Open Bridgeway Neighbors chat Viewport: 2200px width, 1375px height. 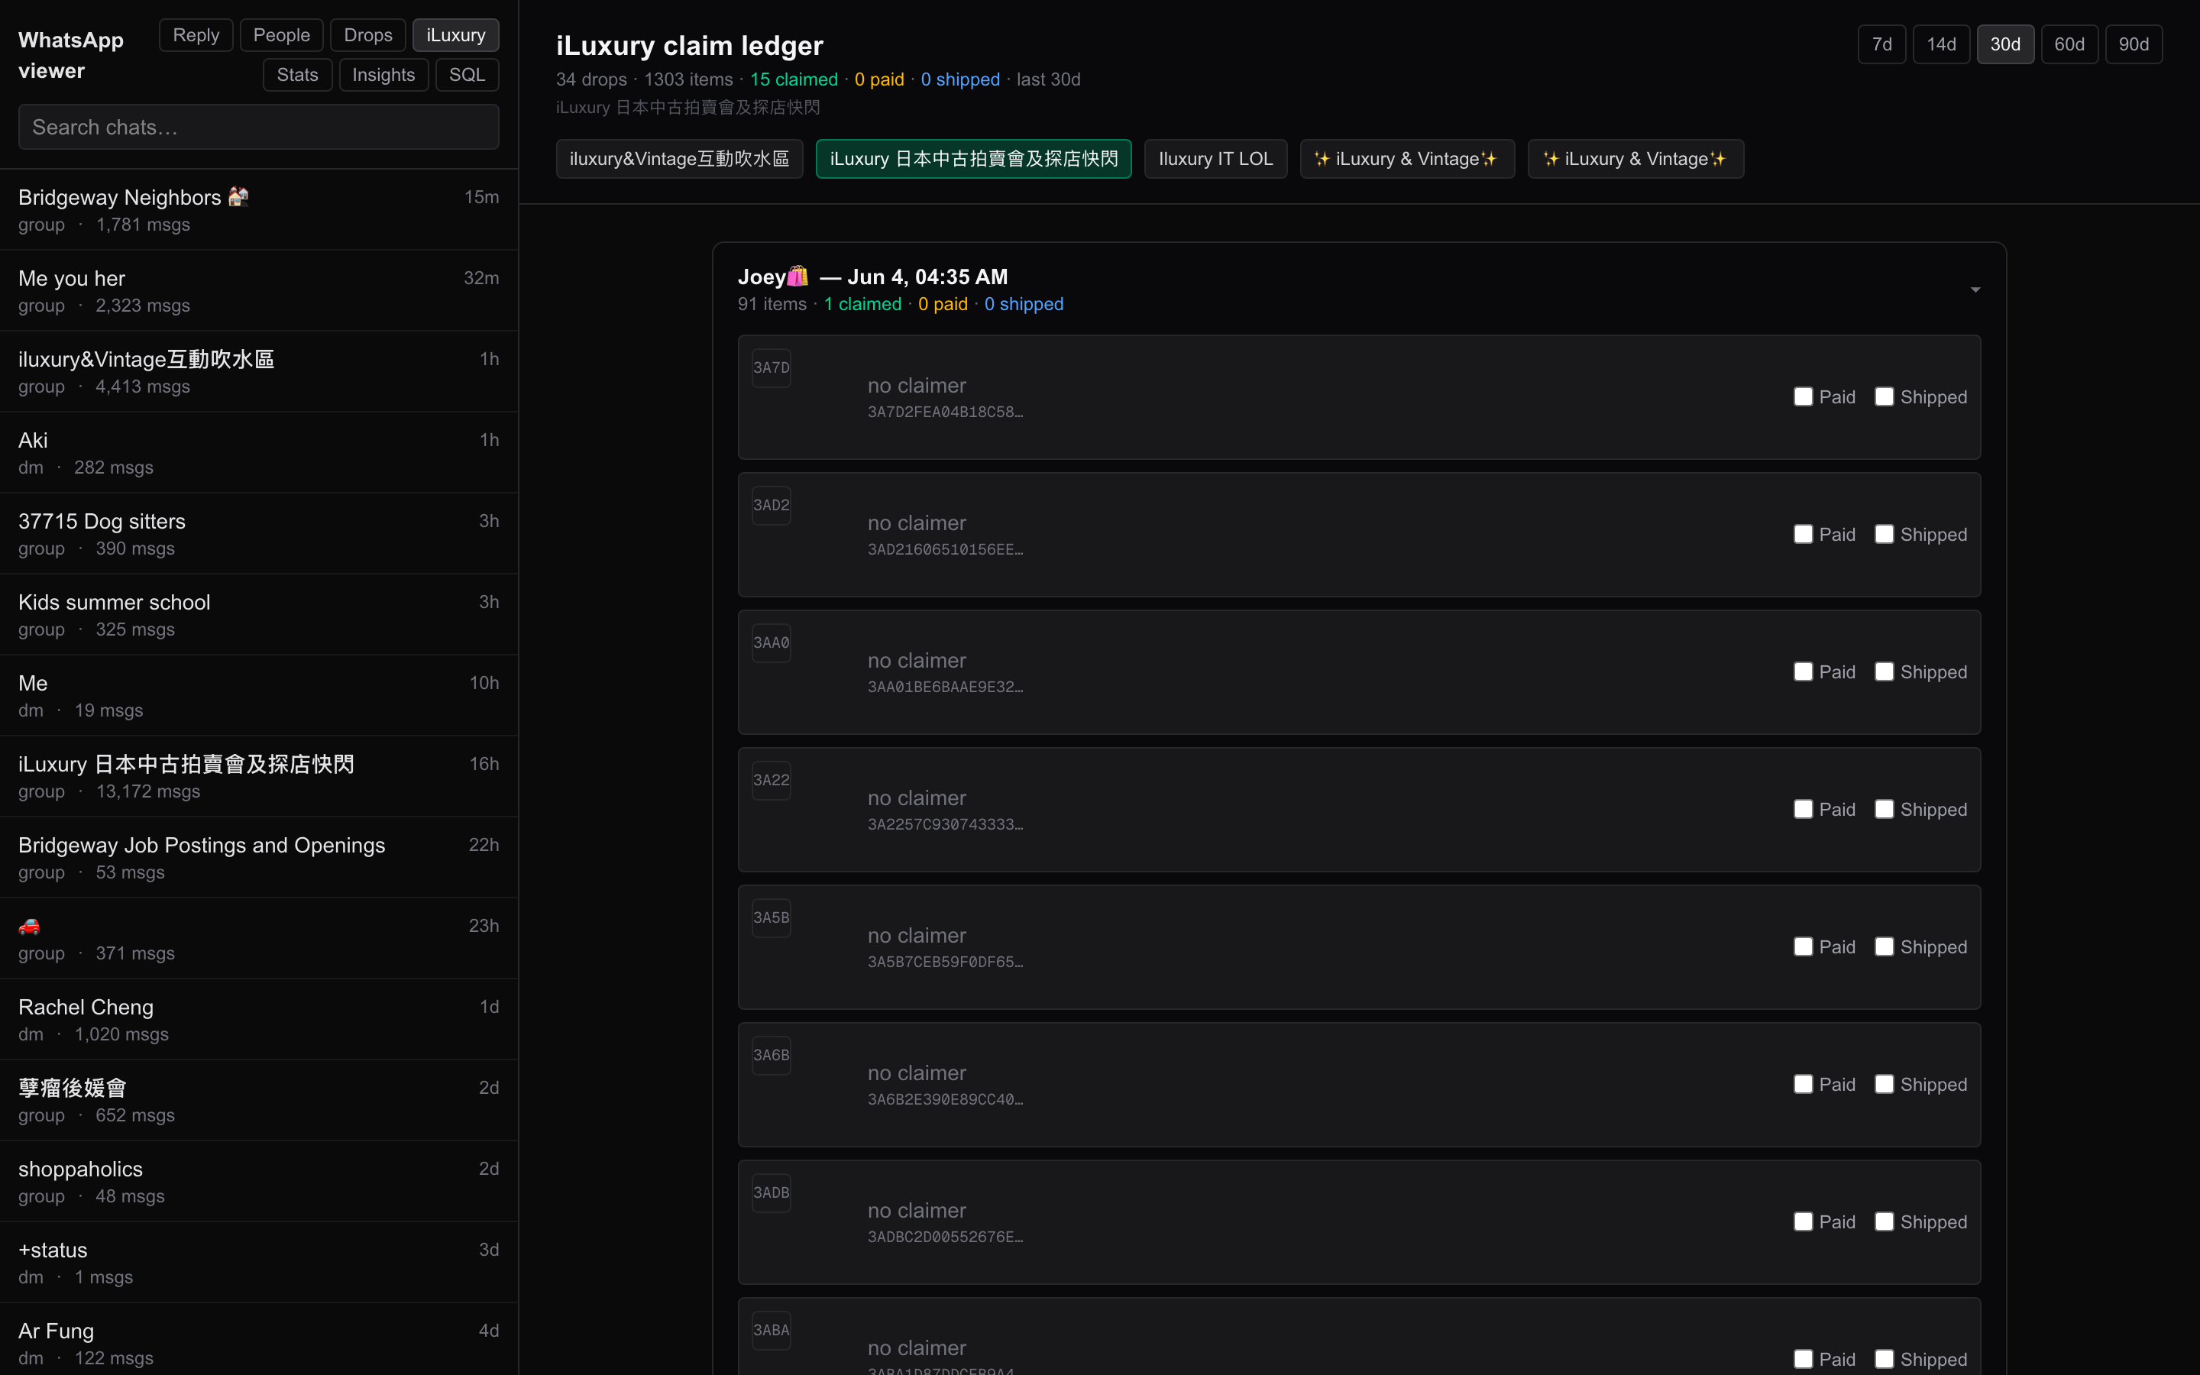(259, 210)
